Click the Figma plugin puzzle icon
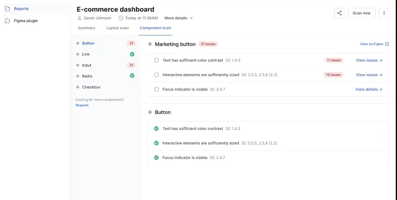Viewport: 397px width, 200px height. pyautogui.click(x=7, y=21)
